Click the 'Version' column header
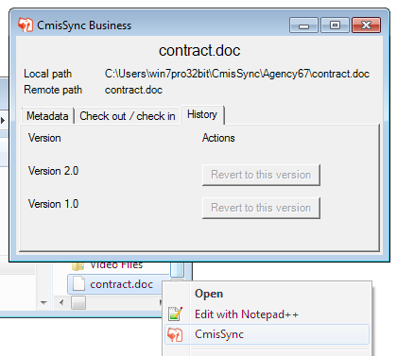Screen dimensions: 397x356 44,138
